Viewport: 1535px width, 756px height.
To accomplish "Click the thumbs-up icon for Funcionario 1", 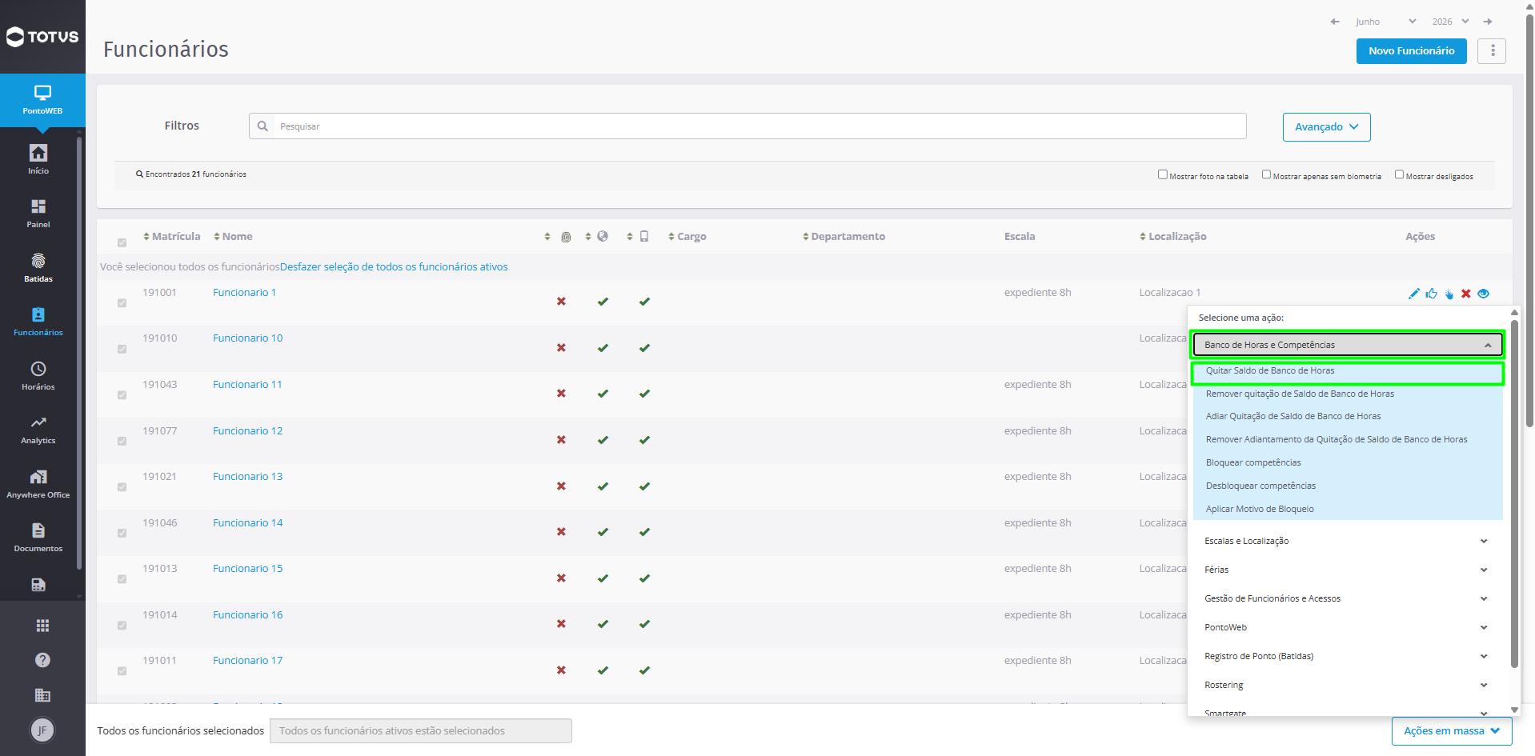I will click(x=1432, y=294).
